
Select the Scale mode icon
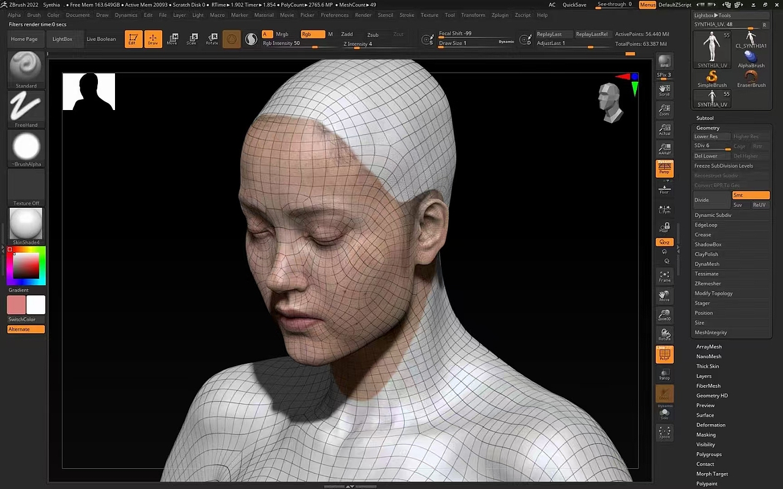click(193, 39)
